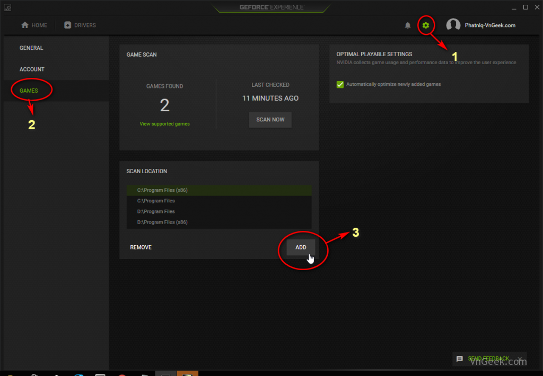Click the GAME SCAN heading
Image resolution: width=543 pixels, height=376 pixels.
pyautogui.click(x=141, y=55)
